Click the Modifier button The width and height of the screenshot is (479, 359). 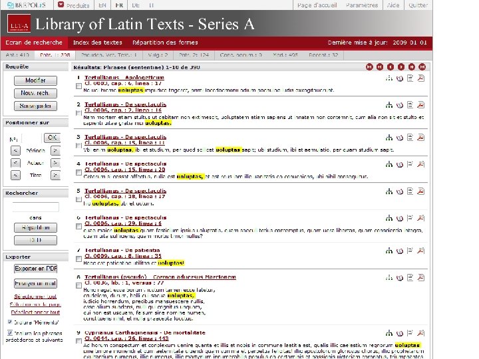click(x=35, y=80)
